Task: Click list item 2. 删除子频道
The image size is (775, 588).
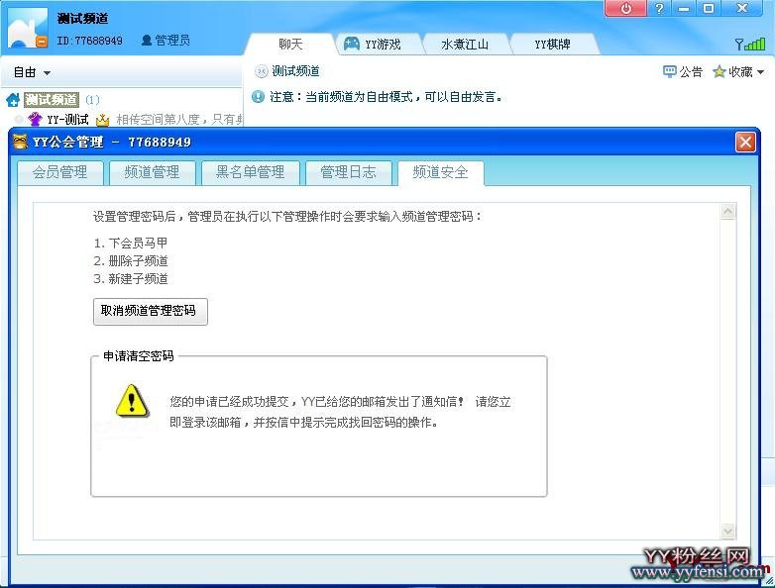Action: (x=131, y=260)
